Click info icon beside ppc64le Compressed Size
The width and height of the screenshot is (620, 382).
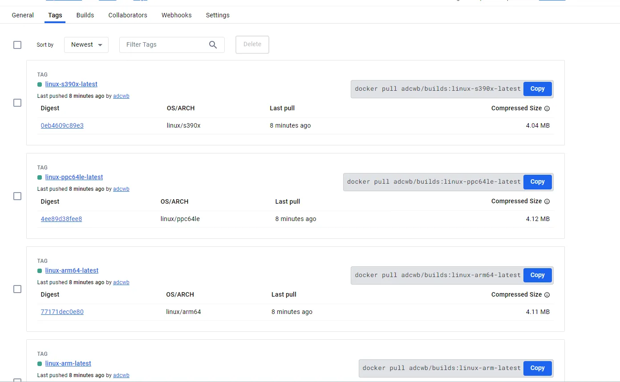pos(547,201)
